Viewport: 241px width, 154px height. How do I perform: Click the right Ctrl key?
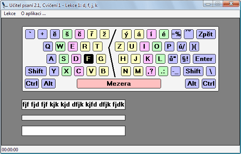pyautogui.click(x=209, y=83)
